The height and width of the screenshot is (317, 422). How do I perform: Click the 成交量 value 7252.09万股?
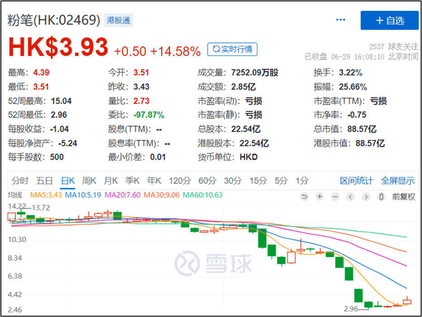tap(255, 73)
